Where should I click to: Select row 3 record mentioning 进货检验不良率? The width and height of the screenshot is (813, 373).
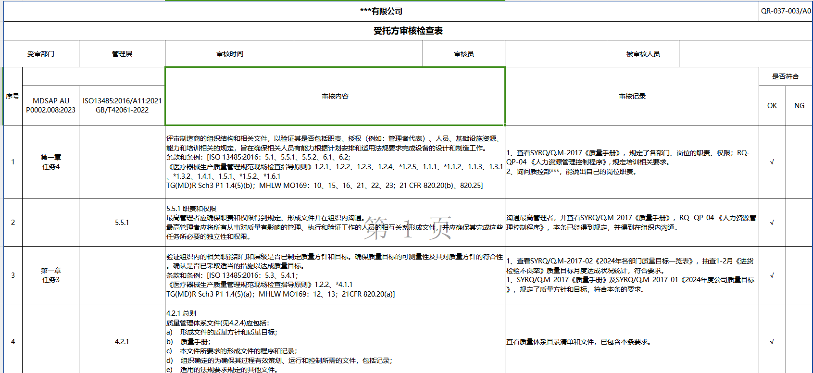[x=632, y=275]
